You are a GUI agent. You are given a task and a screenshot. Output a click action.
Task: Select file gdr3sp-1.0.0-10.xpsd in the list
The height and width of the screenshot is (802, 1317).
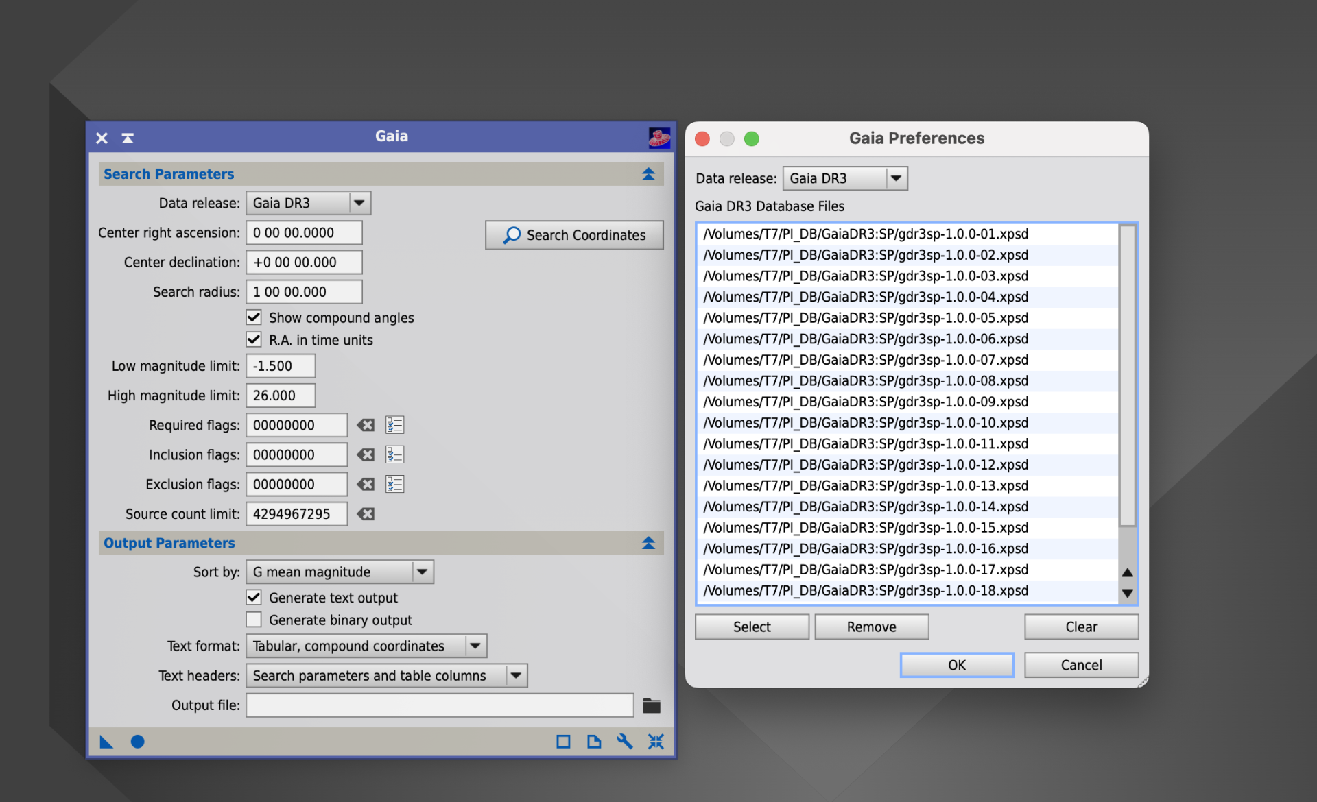(907, 423)
